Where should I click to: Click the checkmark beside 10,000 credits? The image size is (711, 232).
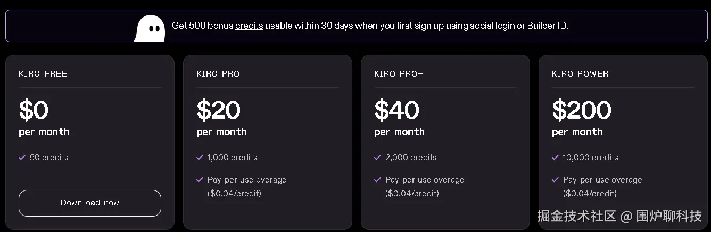pos(555,158)
